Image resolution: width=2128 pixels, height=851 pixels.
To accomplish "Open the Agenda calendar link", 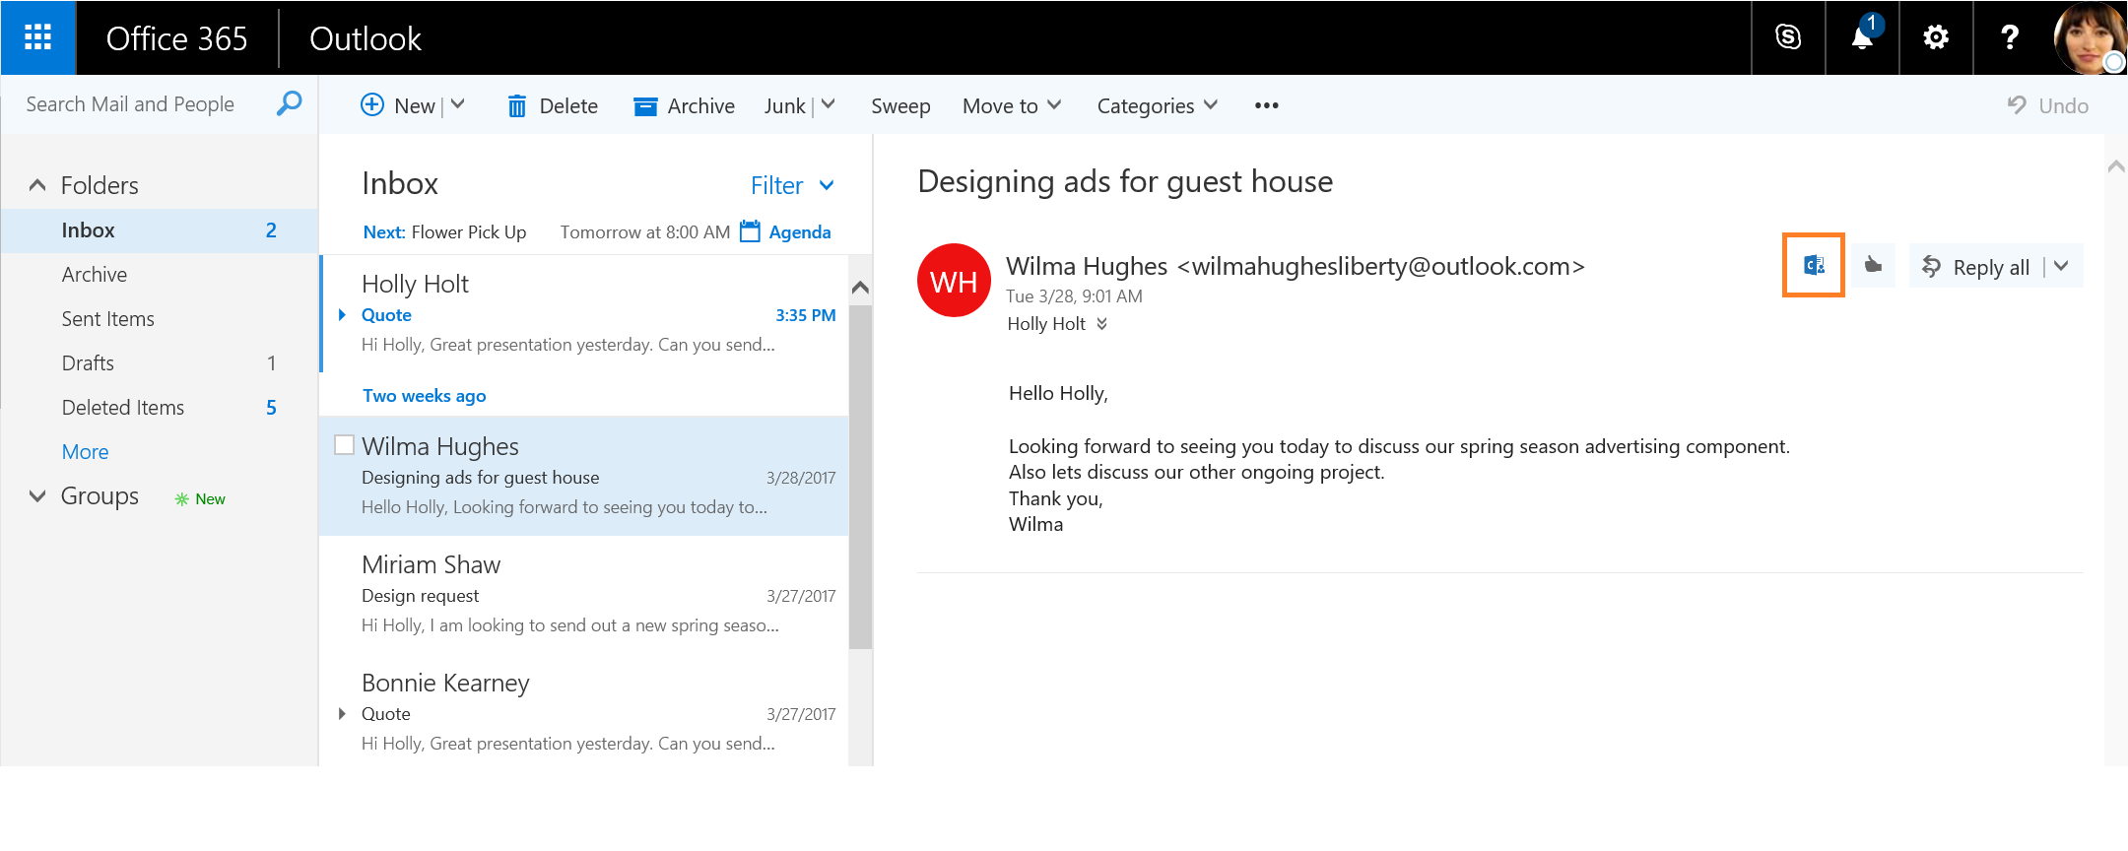I will (x=799, y=232).
